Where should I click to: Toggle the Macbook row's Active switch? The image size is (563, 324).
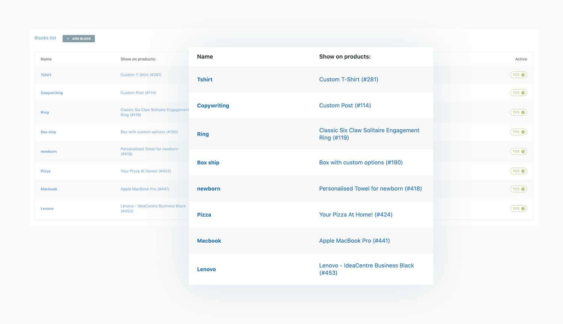(518, 189)
